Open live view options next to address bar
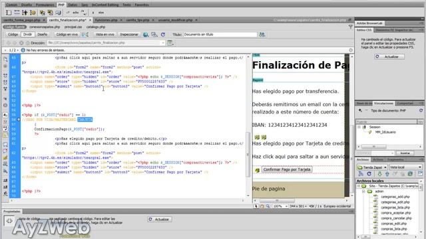The width and height of the screenshot is (426, 239). (x=170, y=42)
